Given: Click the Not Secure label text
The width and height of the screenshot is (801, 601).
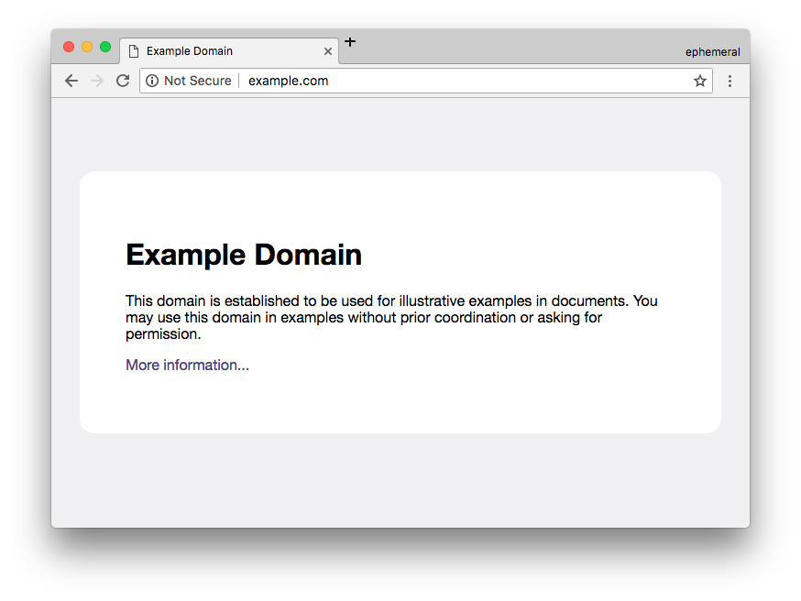Looking at the screenshot, I should point(198,81).
